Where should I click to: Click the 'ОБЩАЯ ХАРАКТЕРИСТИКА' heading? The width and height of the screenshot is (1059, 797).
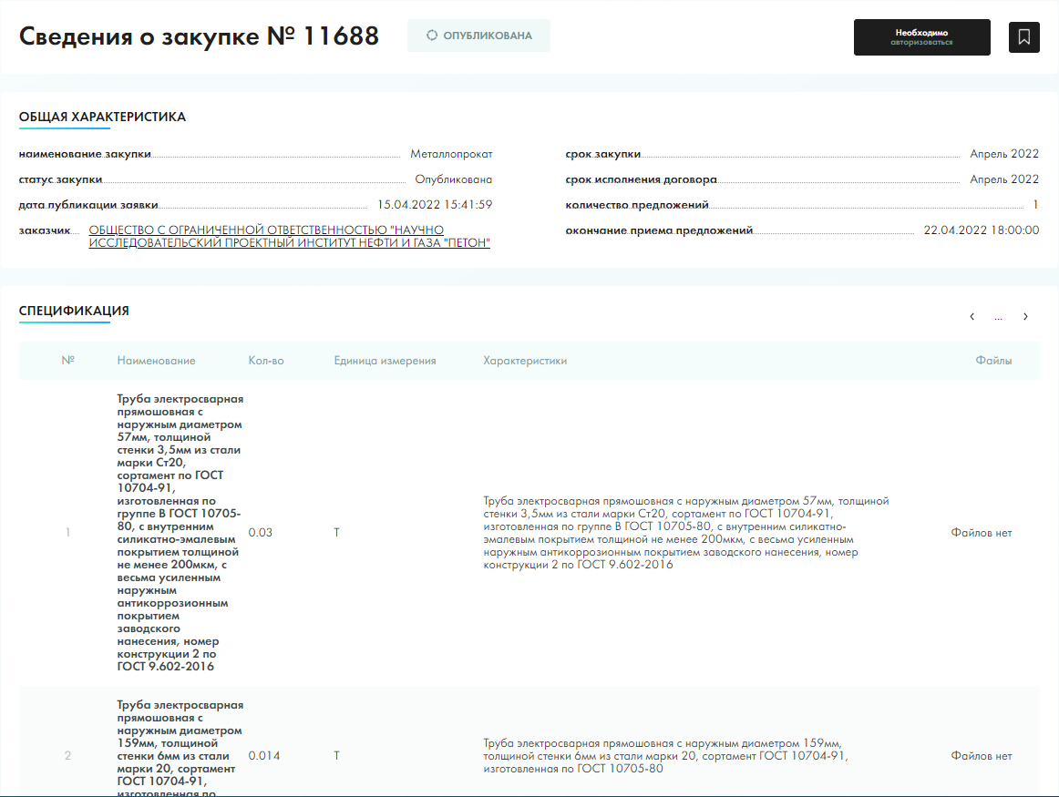pos(102,117)
